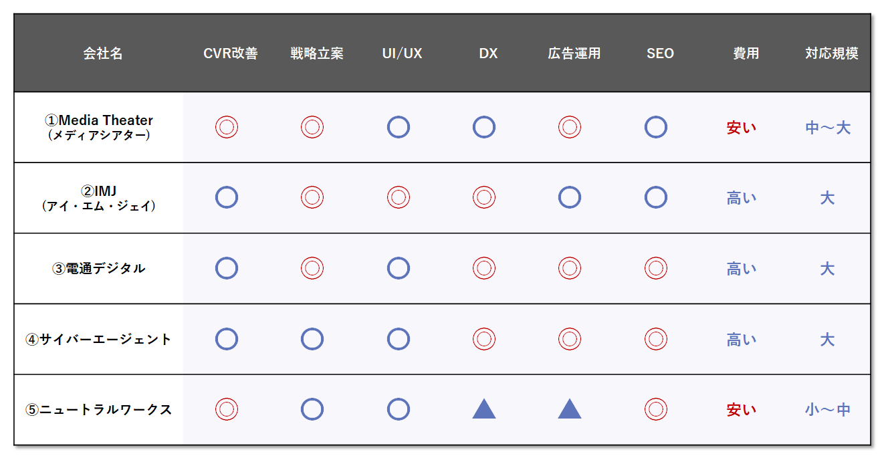
Task: Click the red 安い text for Media Theater
Action: pyautogui.click(x=742, y=128)
